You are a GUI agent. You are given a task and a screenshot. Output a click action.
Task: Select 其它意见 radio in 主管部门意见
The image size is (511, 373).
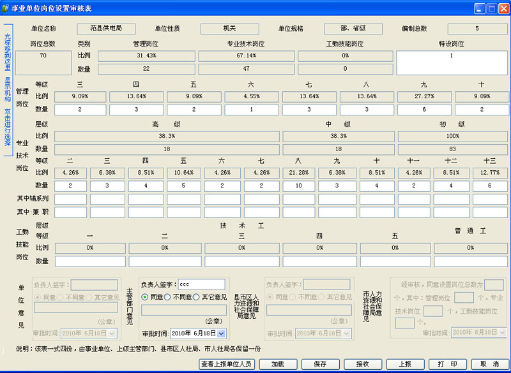tap(196, 297)
